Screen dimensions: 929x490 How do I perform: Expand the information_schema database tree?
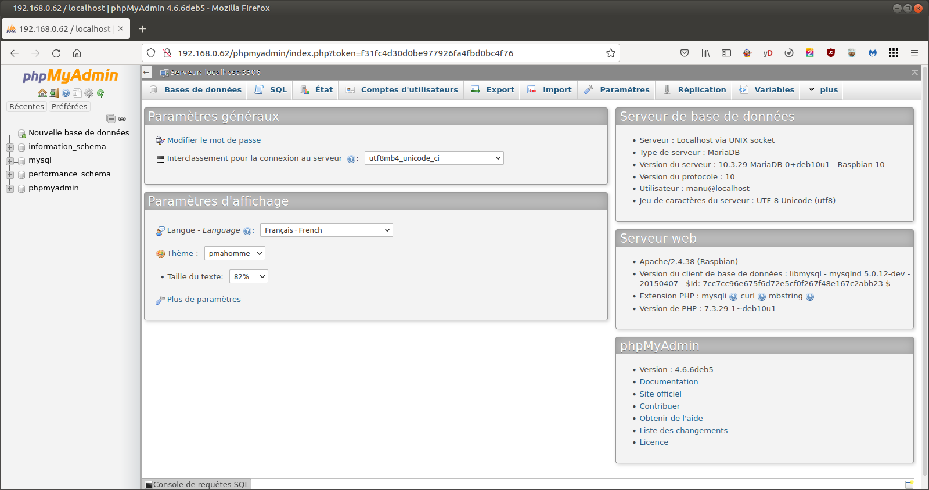click(10, 147)
